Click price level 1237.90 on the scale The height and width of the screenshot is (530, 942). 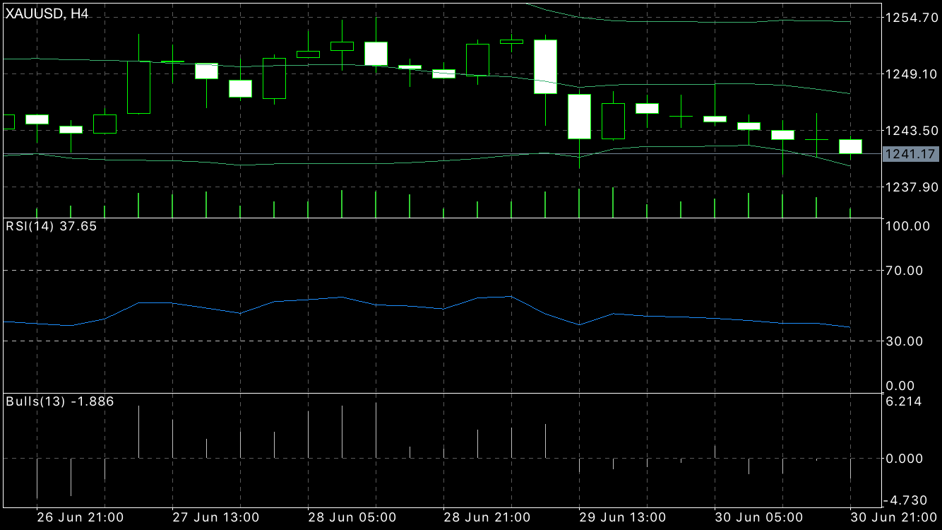pos(911,187)
